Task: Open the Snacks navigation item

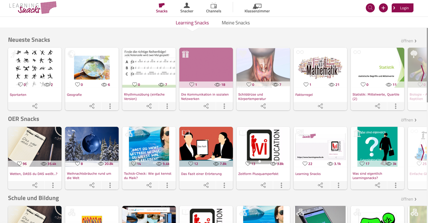Action: tap(162, 8)
